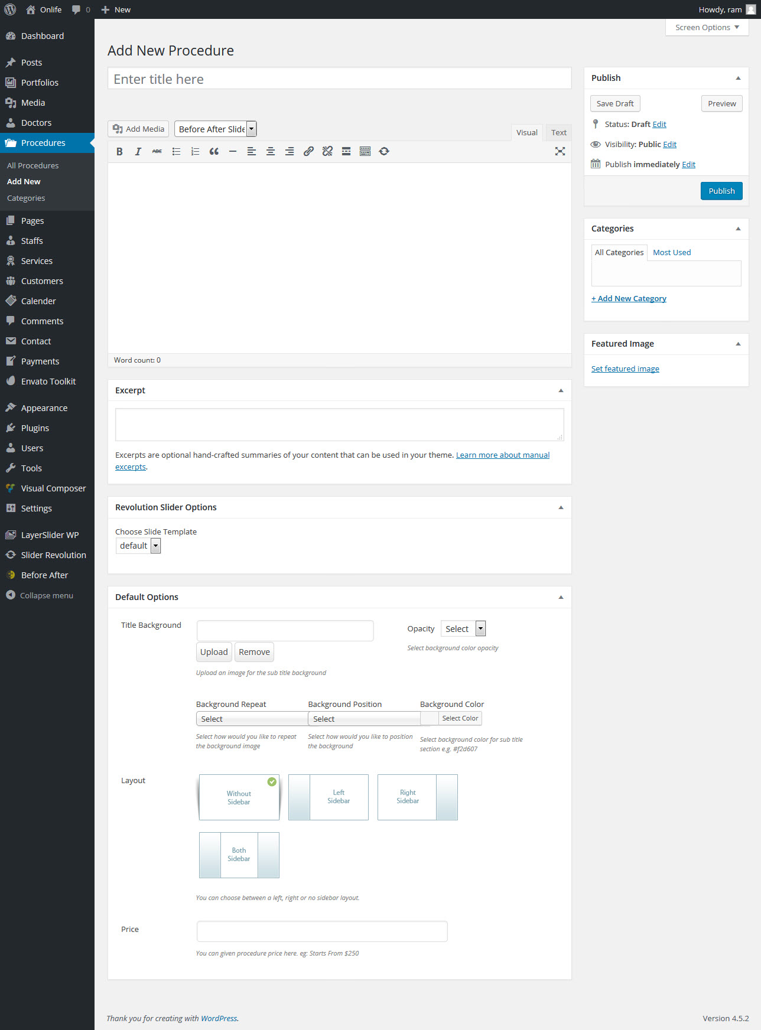The image size is (761, 1030).
Task: Click the Set featured image link
Action: (x=625, y=369)
